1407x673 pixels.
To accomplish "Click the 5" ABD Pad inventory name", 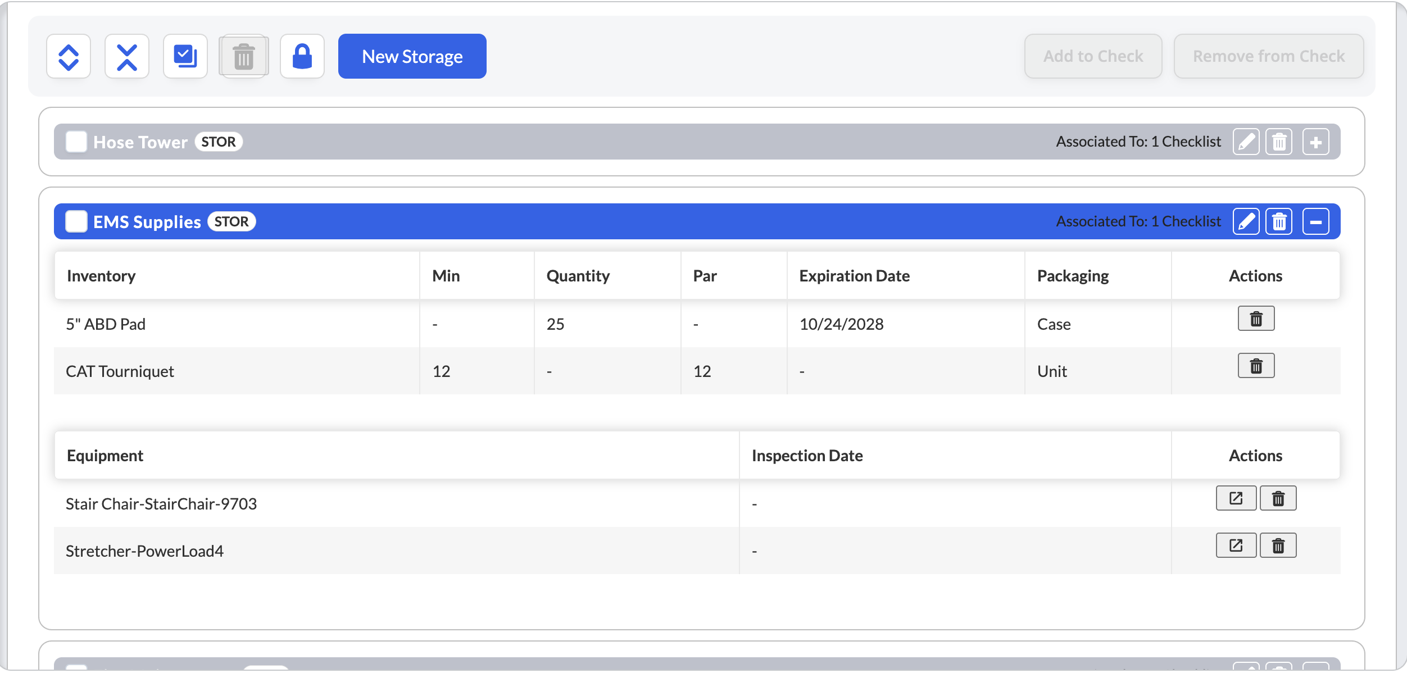I will pos(106,324).
